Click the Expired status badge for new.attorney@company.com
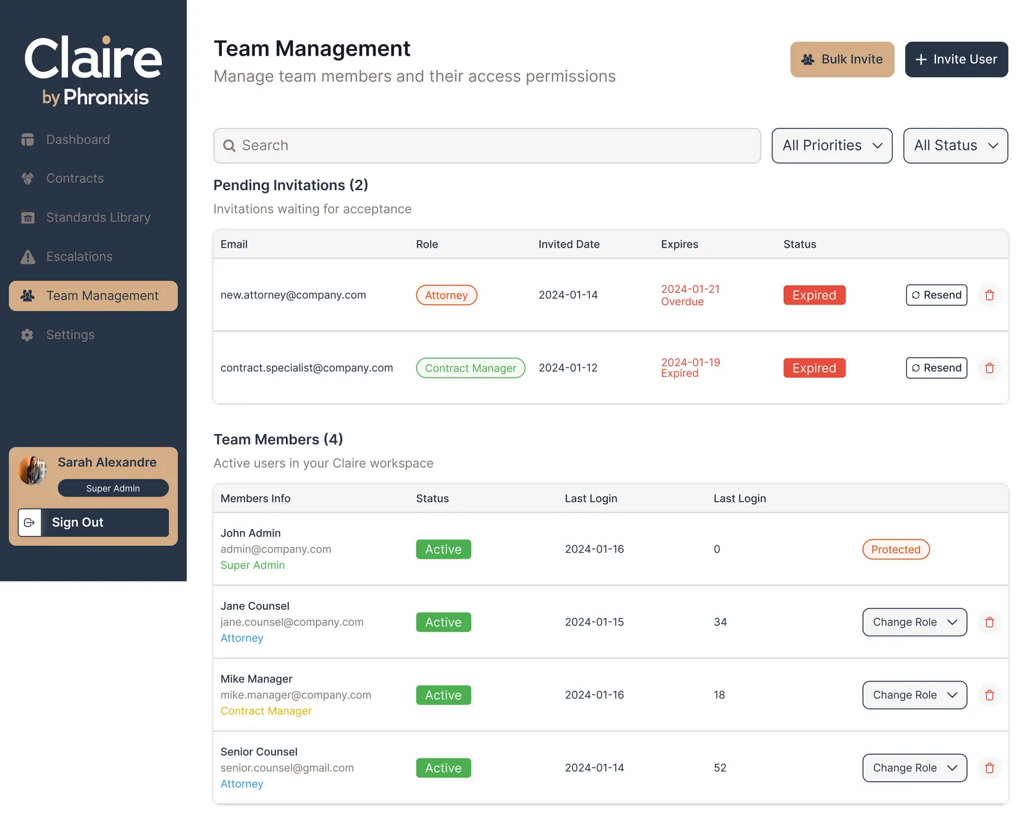The width and height of the screenshot is (1035, 831). tap(814, 295)
